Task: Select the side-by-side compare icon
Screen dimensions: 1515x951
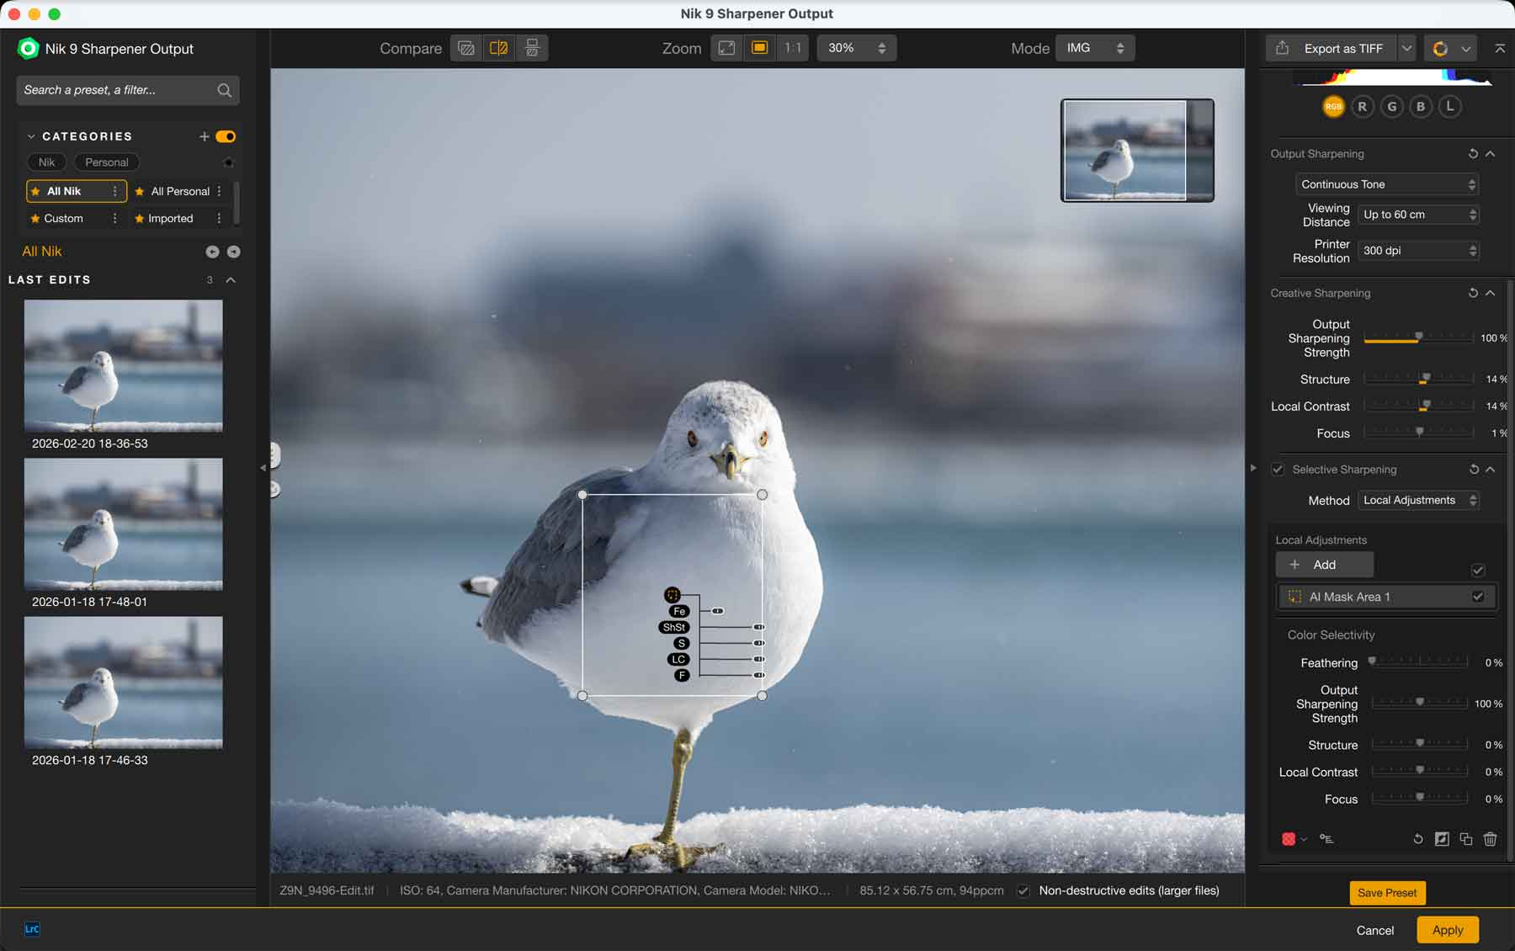Action: [532, 48]
